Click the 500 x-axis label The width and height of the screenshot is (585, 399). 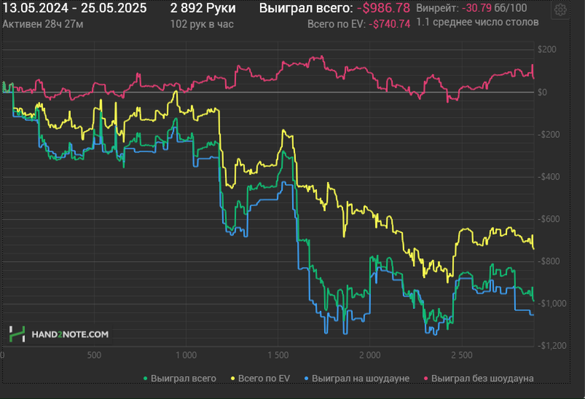tap(94, 355)
